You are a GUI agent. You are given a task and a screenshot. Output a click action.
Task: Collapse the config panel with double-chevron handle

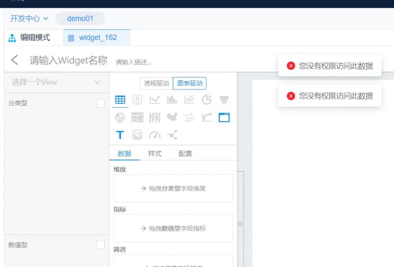click(241, 224)
